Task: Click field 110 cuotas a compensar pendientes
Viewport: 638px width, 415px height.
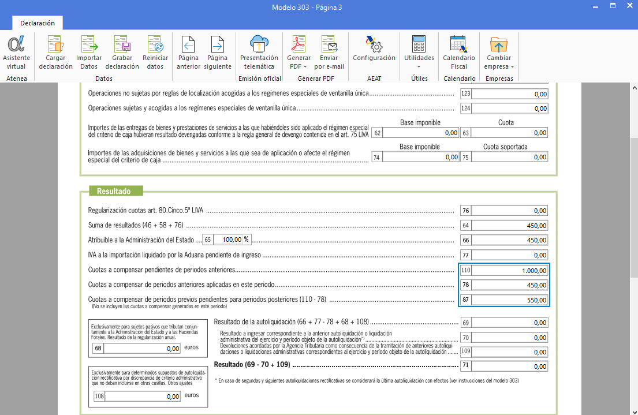Action: coord(510,270)
